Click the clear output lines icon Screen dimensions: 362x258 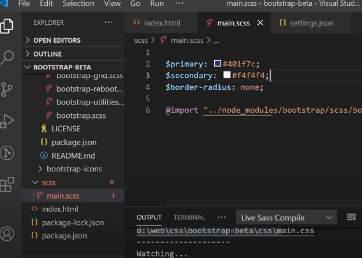[x=351, y=217]
